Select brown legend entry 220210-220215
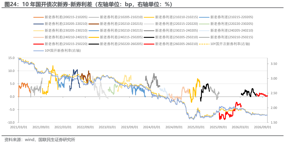Screen dimensions: 285x143 (x=115, y=24)
